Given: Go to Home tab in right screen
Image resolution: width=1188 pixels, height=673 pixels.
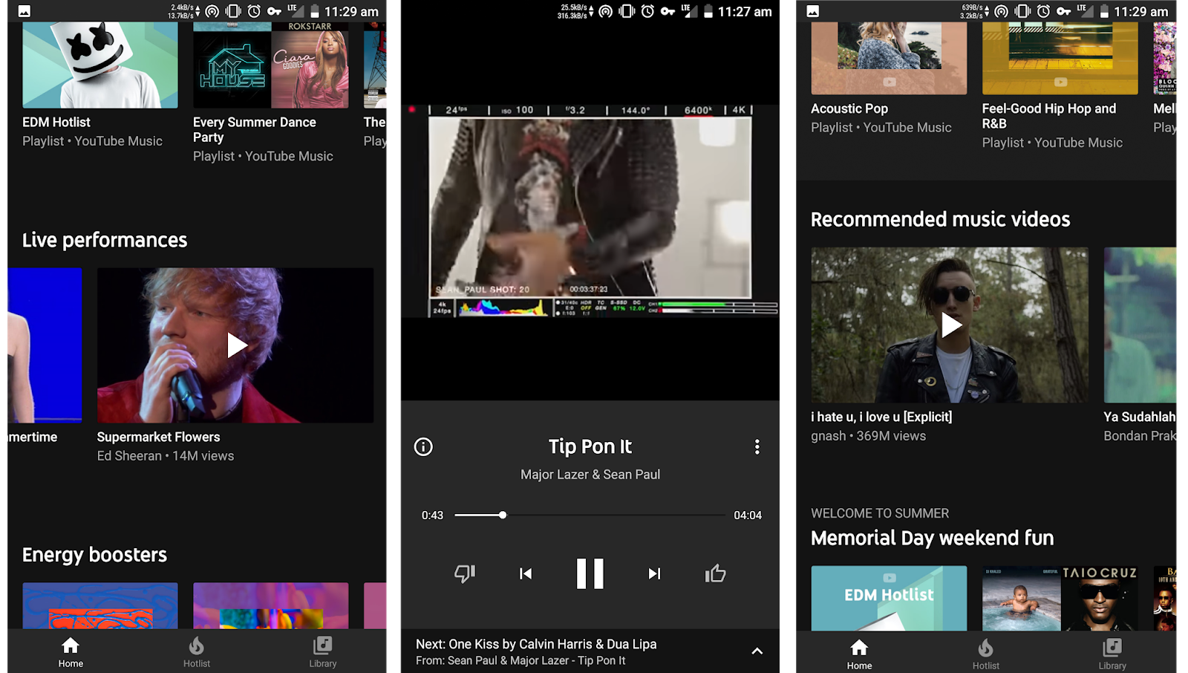Looking at the screenshot, I should (x=859, y=654).
